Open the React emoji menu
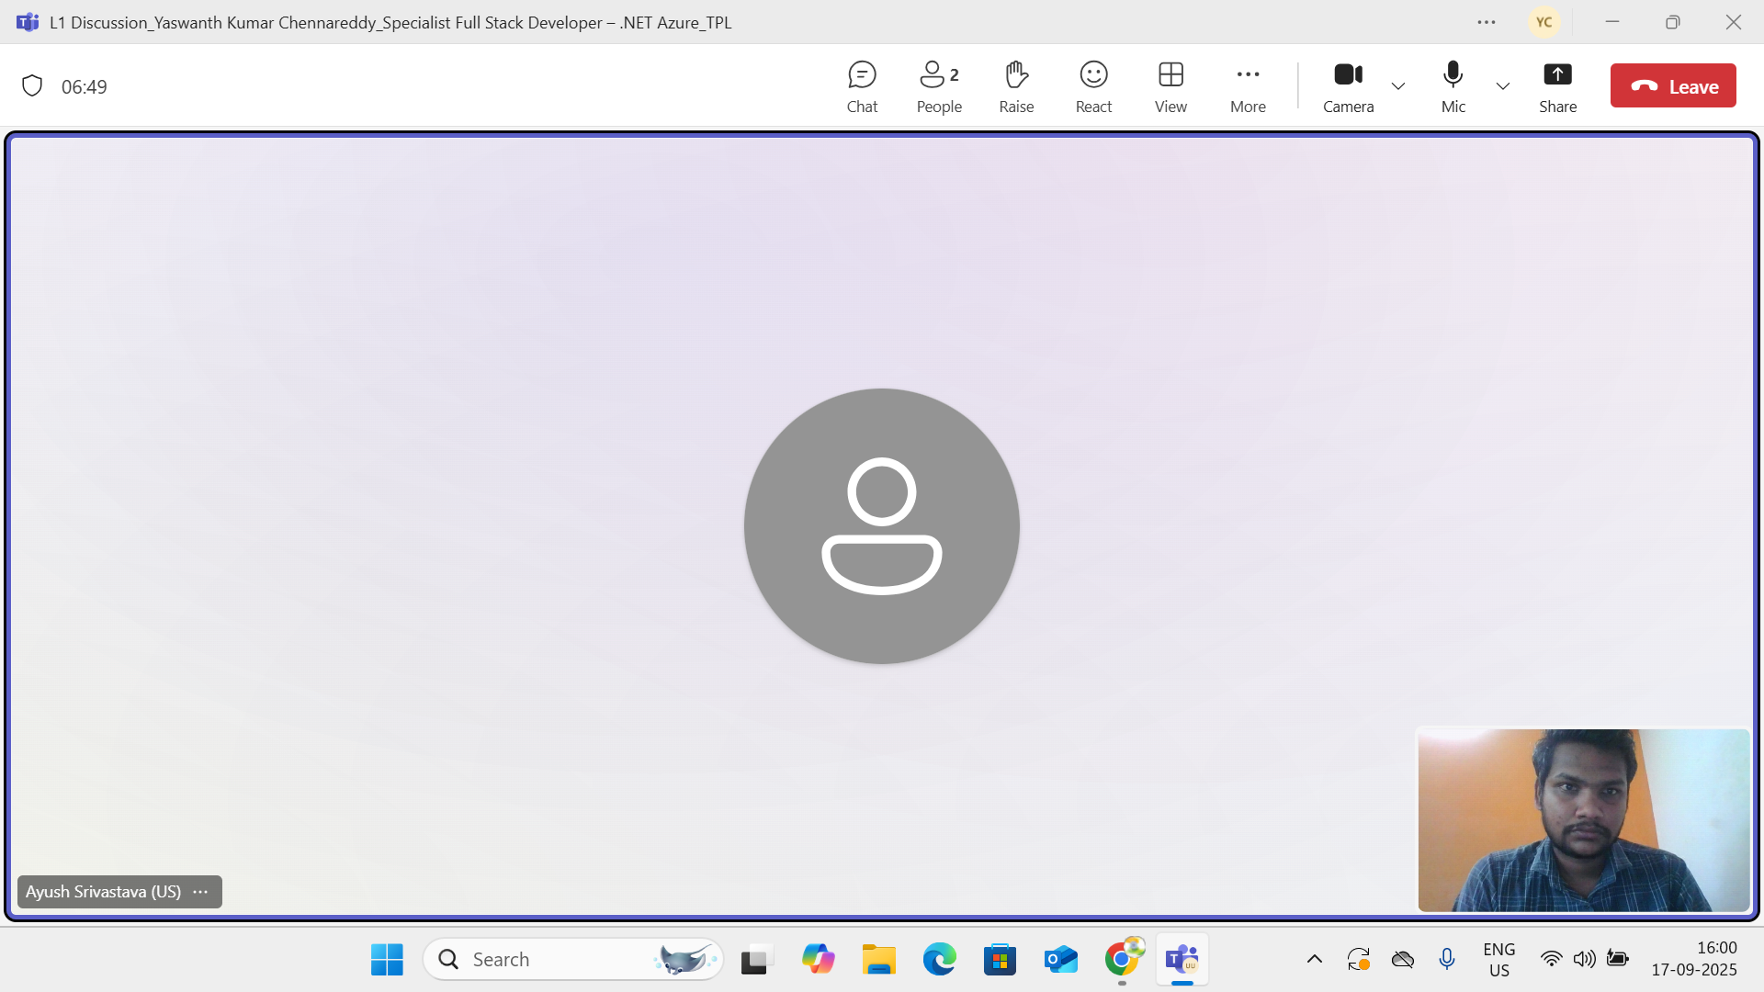This screenshot has width=1764, height=992. tap(1093, 86)
